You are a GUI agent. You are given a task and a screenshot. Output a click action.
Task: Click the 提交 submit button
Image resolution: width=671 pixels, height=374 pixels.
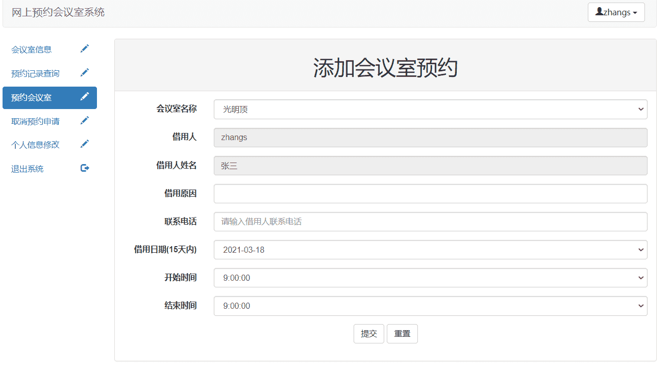click(x=369, y=334)
